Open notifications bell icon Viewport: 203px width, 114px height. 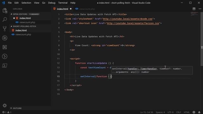(199, 112)
